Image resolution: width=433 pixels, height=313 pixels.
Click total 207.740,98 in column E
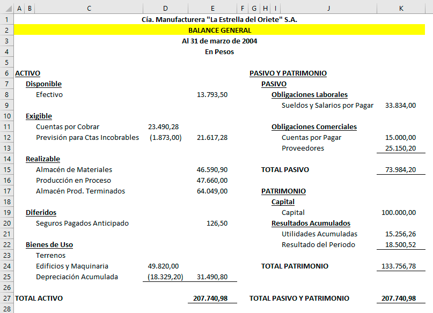point(210,299)
